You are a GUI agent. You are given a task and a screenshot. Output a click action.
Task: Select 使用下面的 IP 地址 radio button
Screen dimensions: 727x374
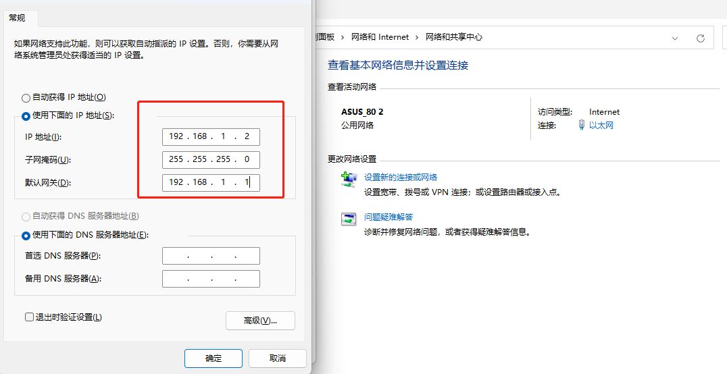point(26,116)
